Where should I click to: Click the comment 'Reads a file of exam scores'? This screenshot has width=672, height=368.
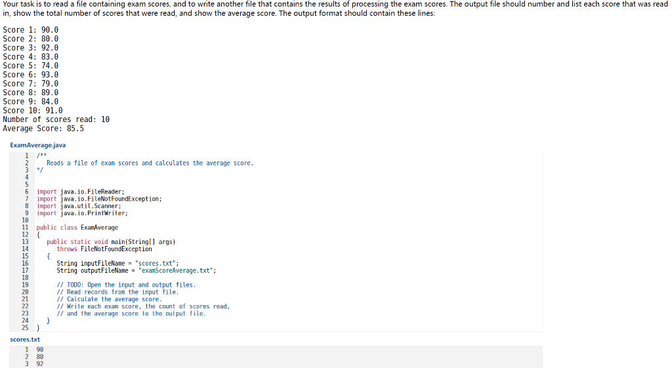(x=150, y=163)
